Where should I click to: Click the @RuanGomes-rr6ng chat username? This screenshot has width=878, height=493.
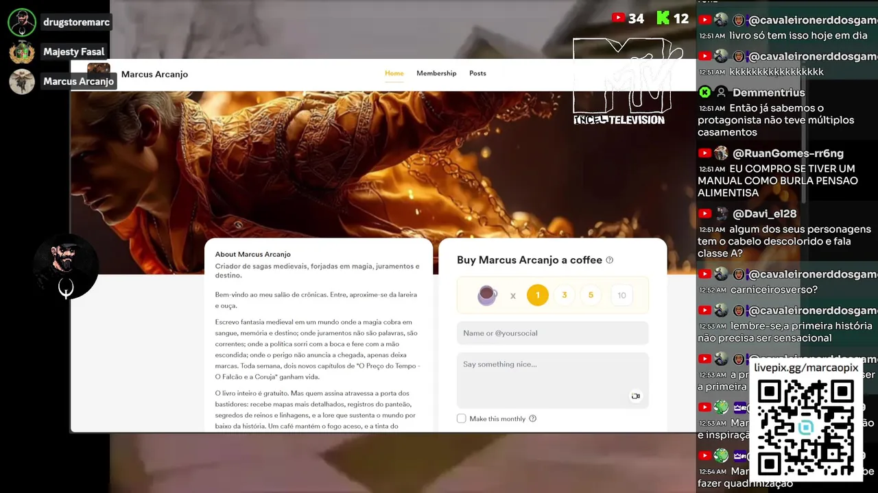coord(788,153)
